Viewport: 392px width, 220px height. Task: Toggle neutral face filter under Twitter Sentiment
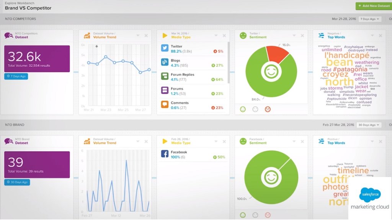[x=255, y=109]
